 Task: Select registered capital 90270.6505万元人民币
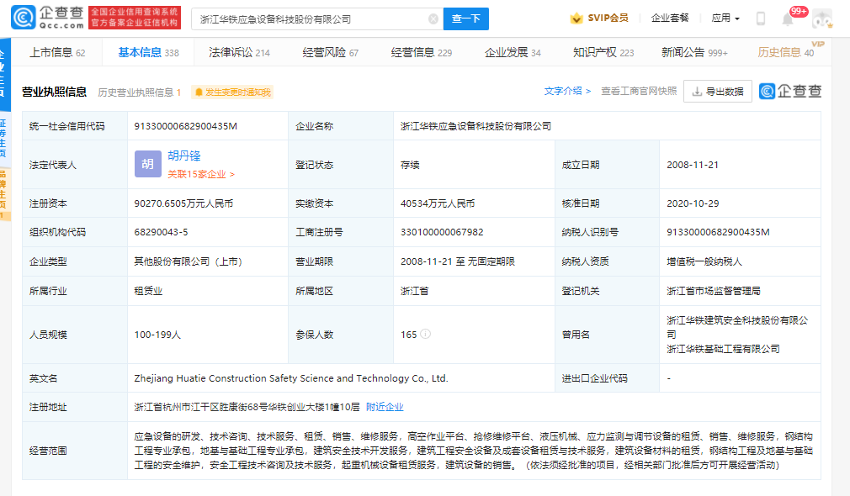(x=183, y=203)
